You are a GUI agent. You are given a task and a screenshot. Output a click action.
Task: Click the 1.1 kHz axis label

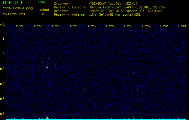(x=3, y=39)
